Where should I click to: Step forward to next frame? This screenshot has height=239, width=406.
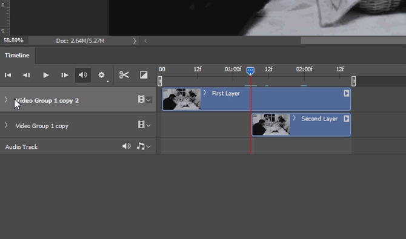point(65,75)
